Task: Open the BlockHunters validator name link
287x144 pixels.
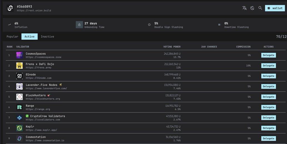Action: click(x=36, y=95)
